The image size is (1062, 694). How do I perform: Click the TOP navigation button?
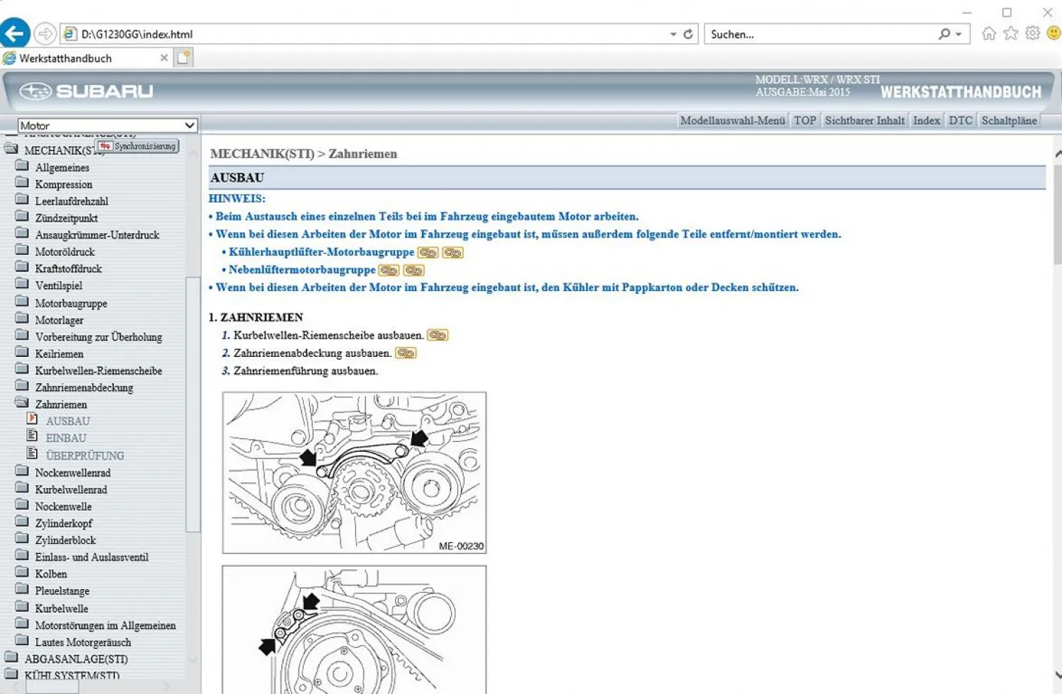coord(804,120)
